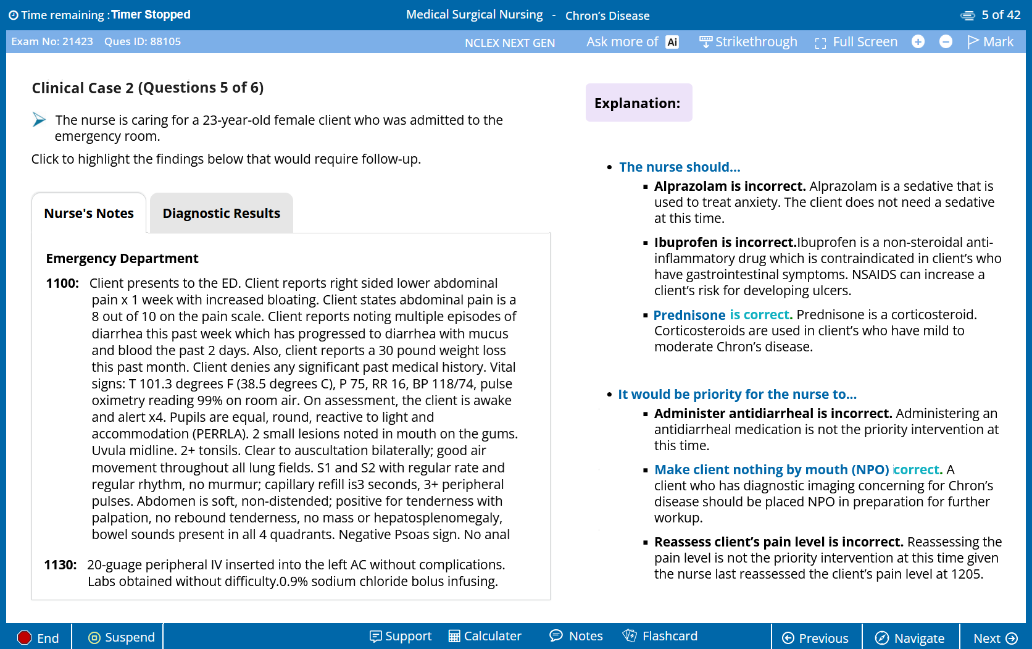Click '5 of 42' question counter
The image size is (1032, 649).
click(1001, 15)
